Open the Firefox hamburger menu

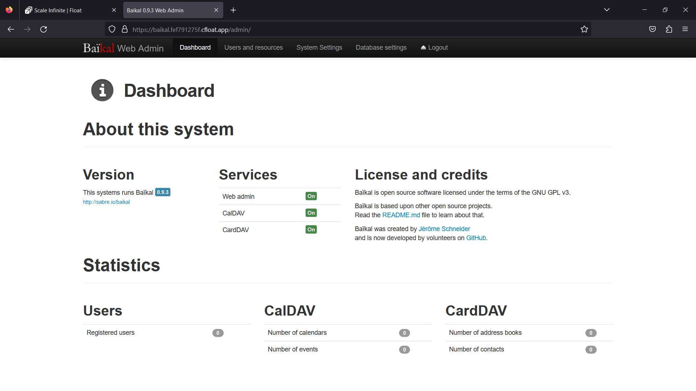pos(685,29)
